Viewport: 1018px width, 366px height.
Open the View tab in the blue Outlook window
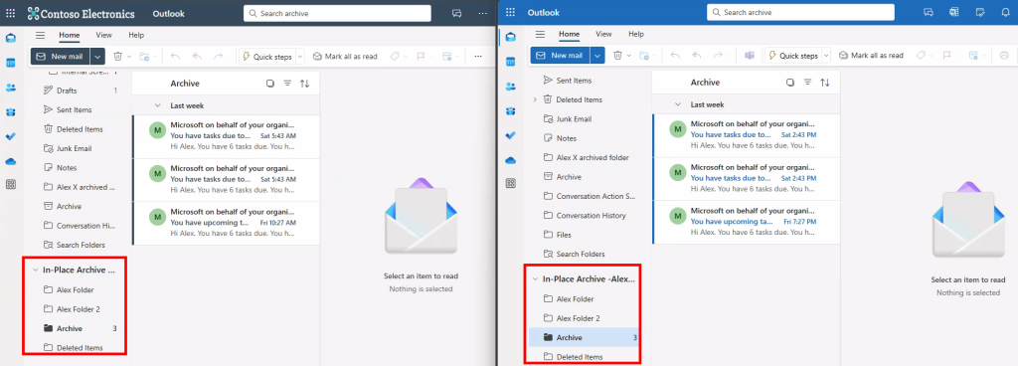603,34
